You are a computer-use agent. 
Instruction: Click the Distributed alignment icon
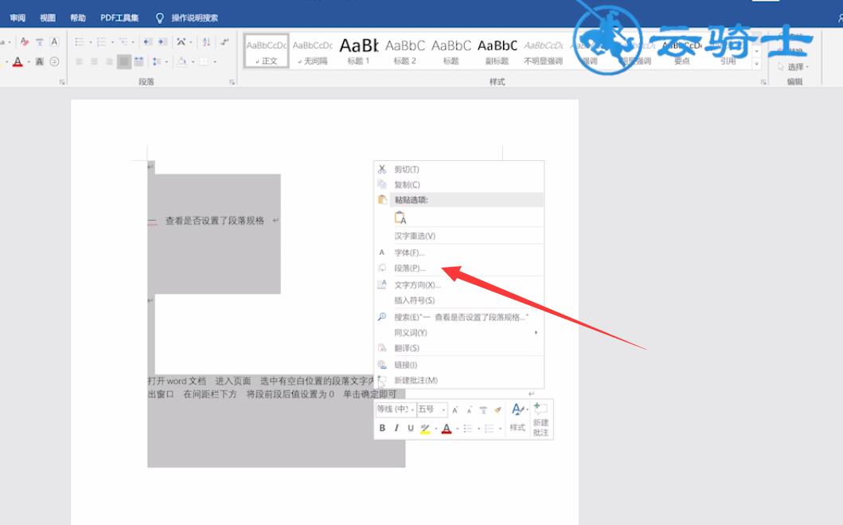pos(139,62)
